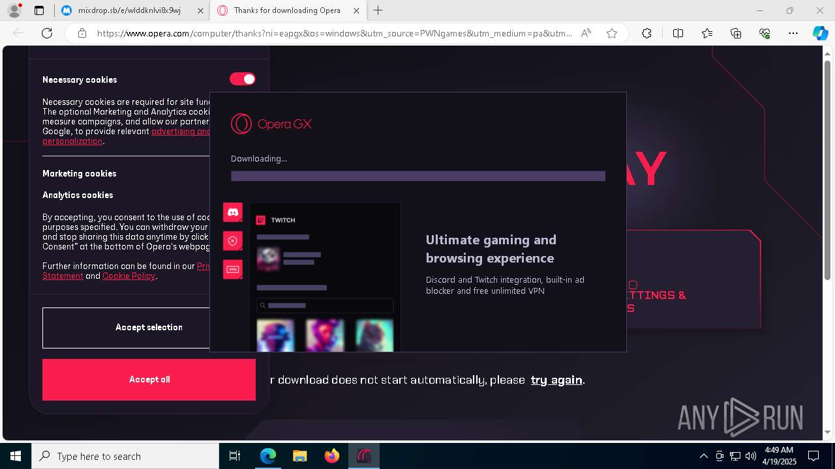Open the Opera GX installer taskbar icon
The image size is (835, 469).
point(364,456)
